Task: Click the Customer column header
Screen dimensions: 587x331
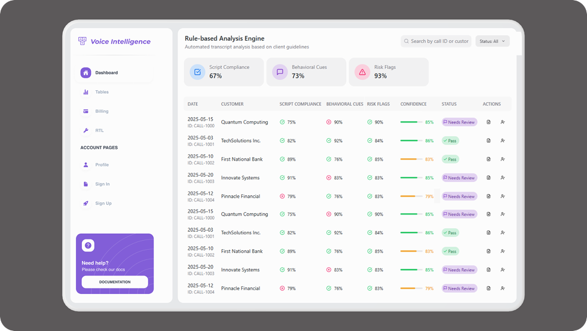Action: 233,104
